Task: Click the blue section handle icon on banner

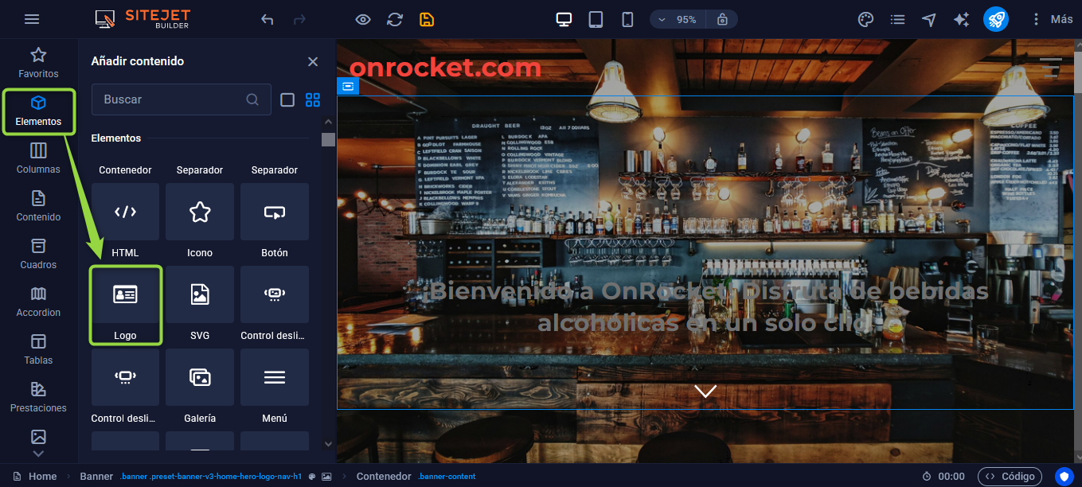Action: pos(348,86)
